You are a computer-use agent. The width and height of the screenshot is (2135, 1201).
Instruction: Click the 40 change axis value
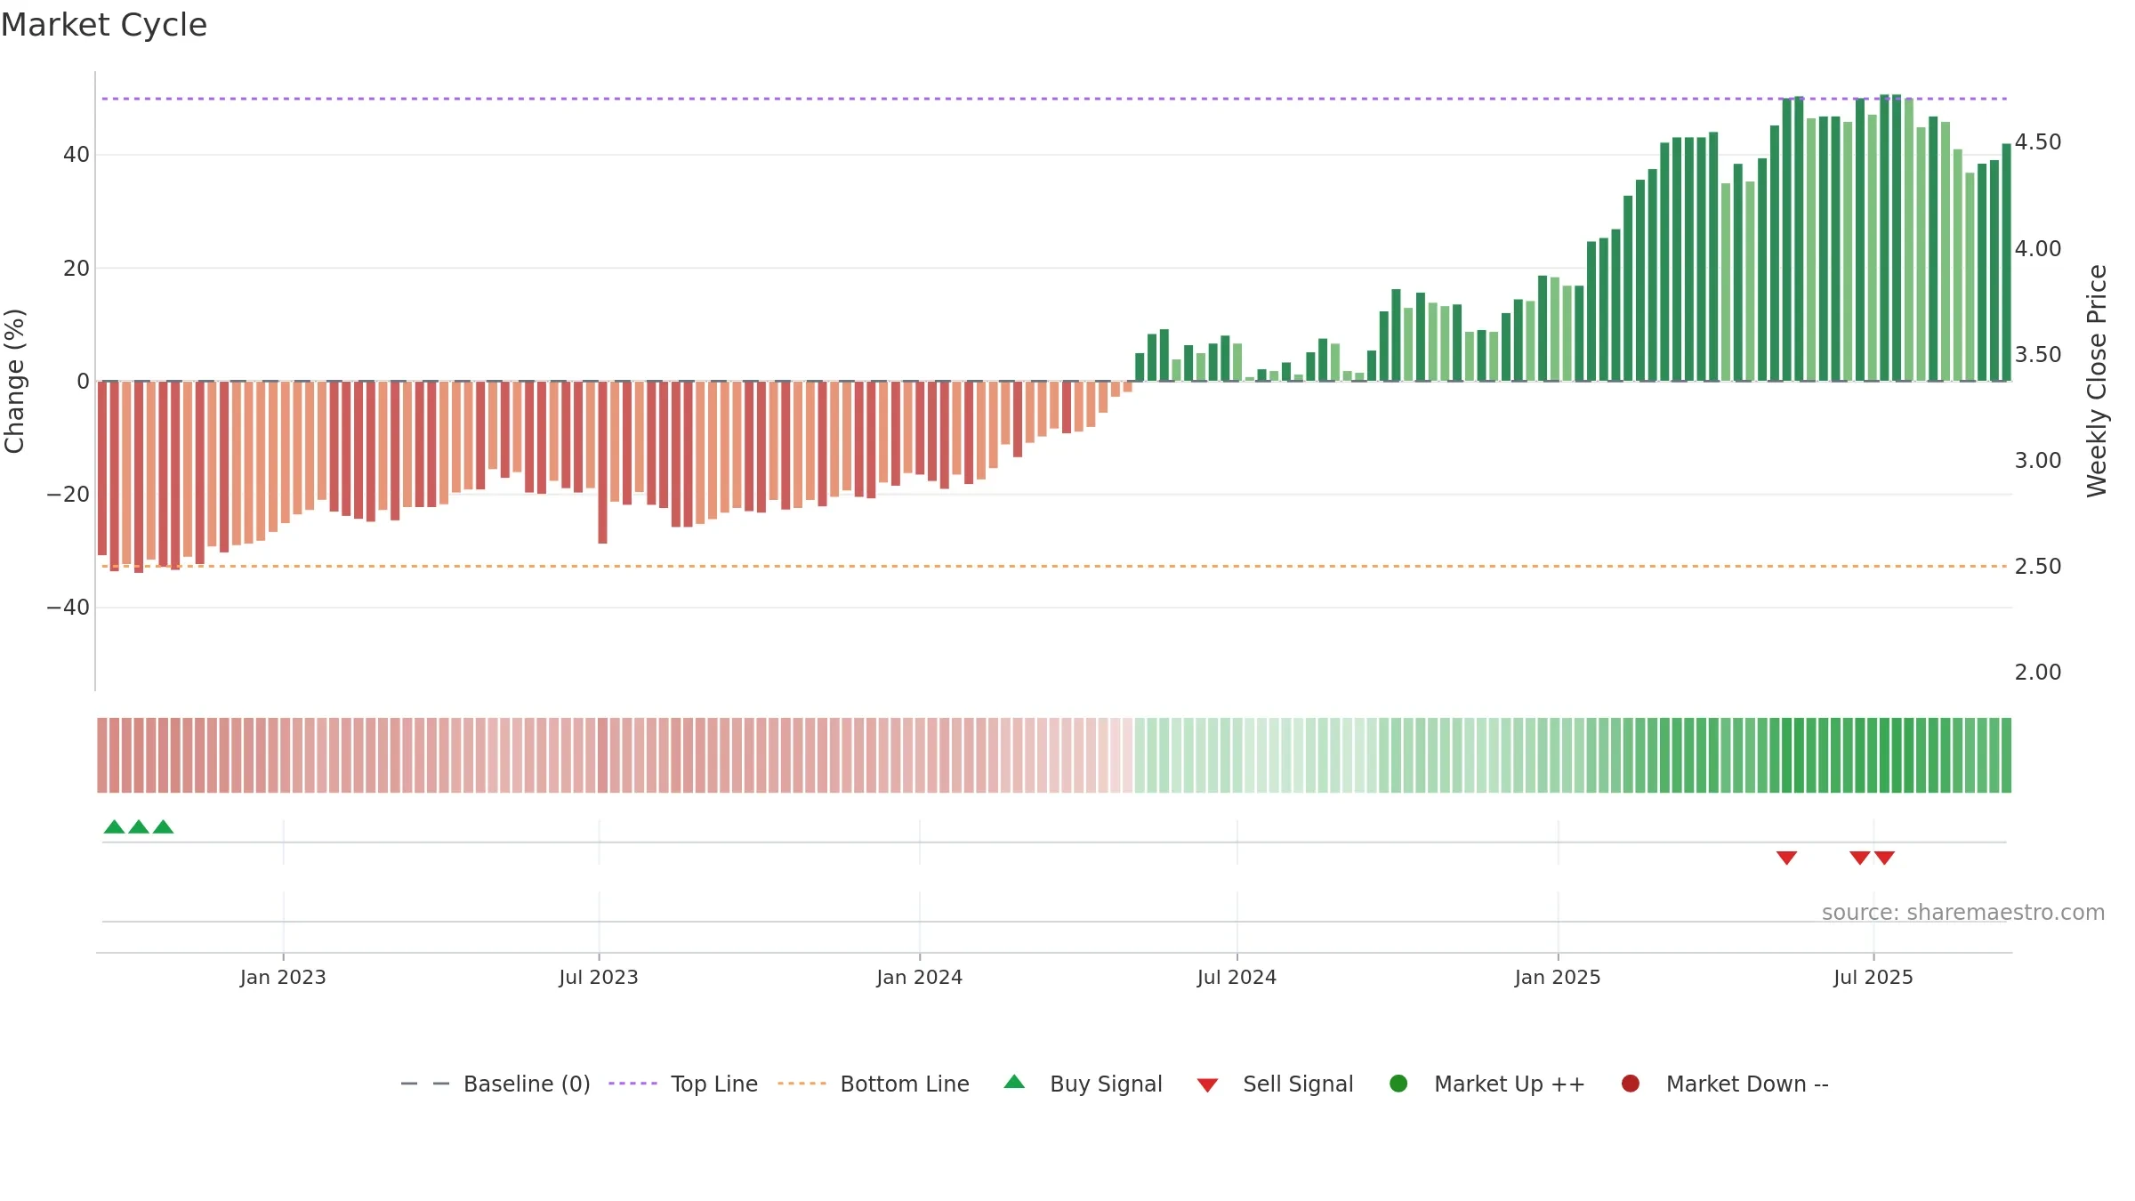click(x=77, y=155)
